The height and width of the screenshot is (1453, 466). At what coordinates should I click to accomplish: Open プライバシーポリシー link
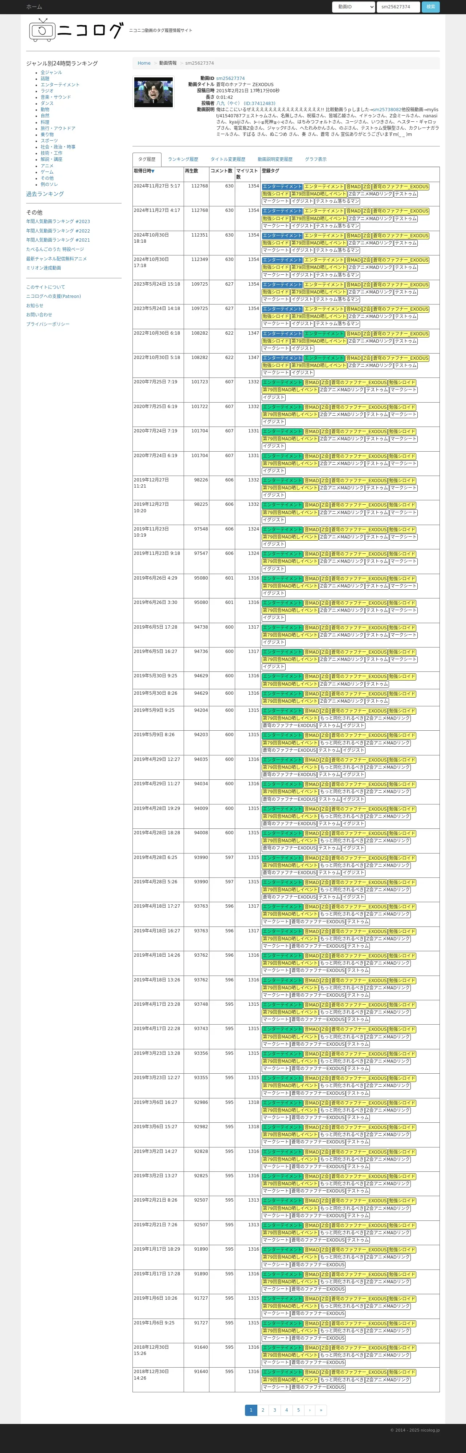pyautogui.click(x=48, y=324)
